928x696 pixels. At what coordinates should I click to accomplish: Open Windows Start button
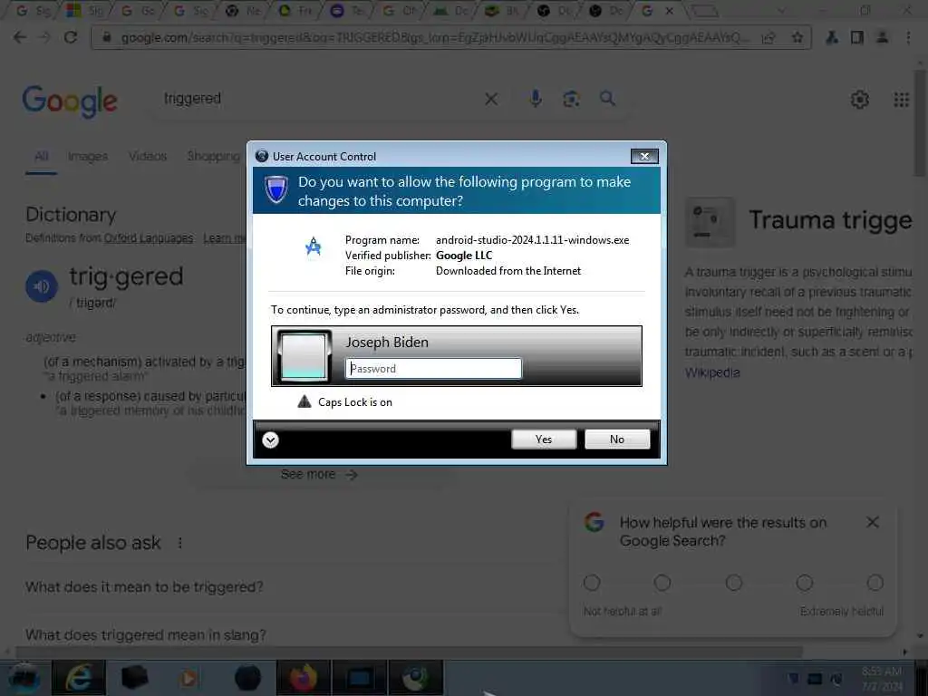click(x=24, y=678)
